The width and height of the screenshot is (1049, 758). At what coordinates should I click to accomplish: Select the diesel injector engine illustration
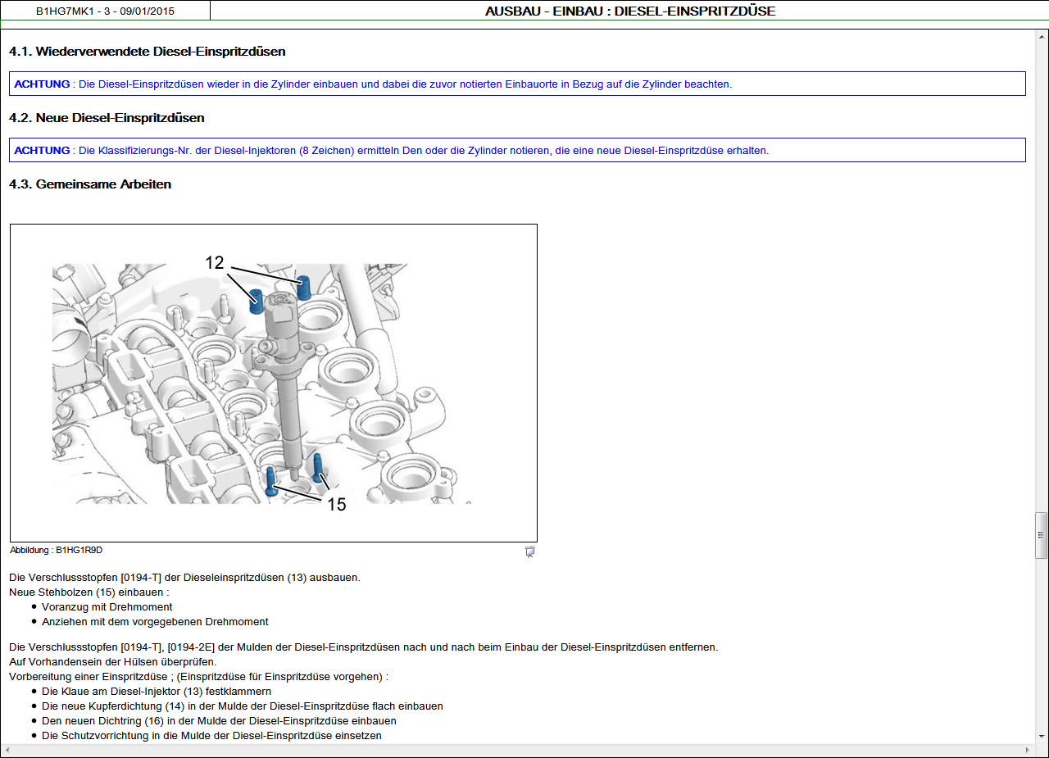coord(273,383)
